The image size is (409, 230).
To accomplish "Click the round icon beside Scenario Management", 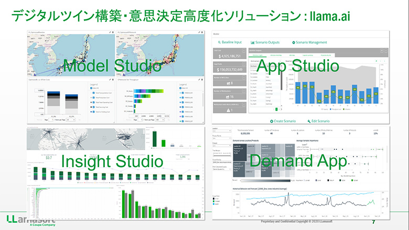I will tap(294, 42).
